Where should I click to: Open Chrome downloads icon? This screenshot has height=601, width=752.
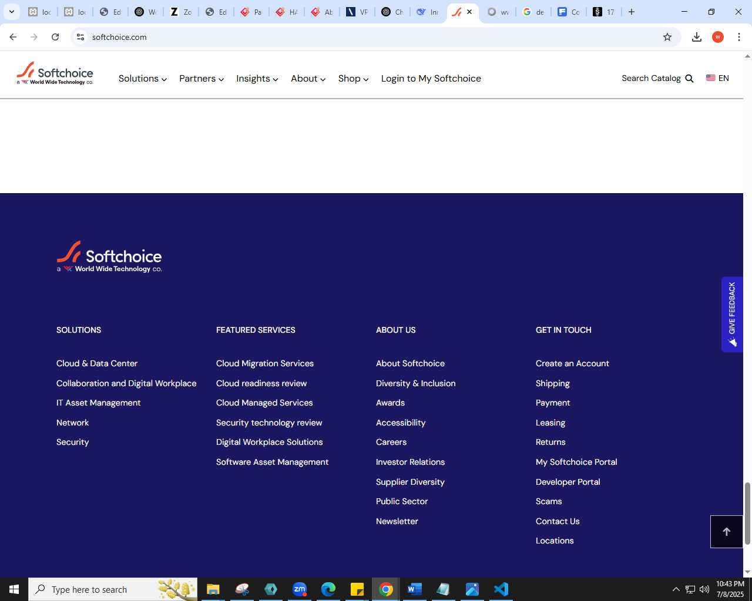click(697, 37)
